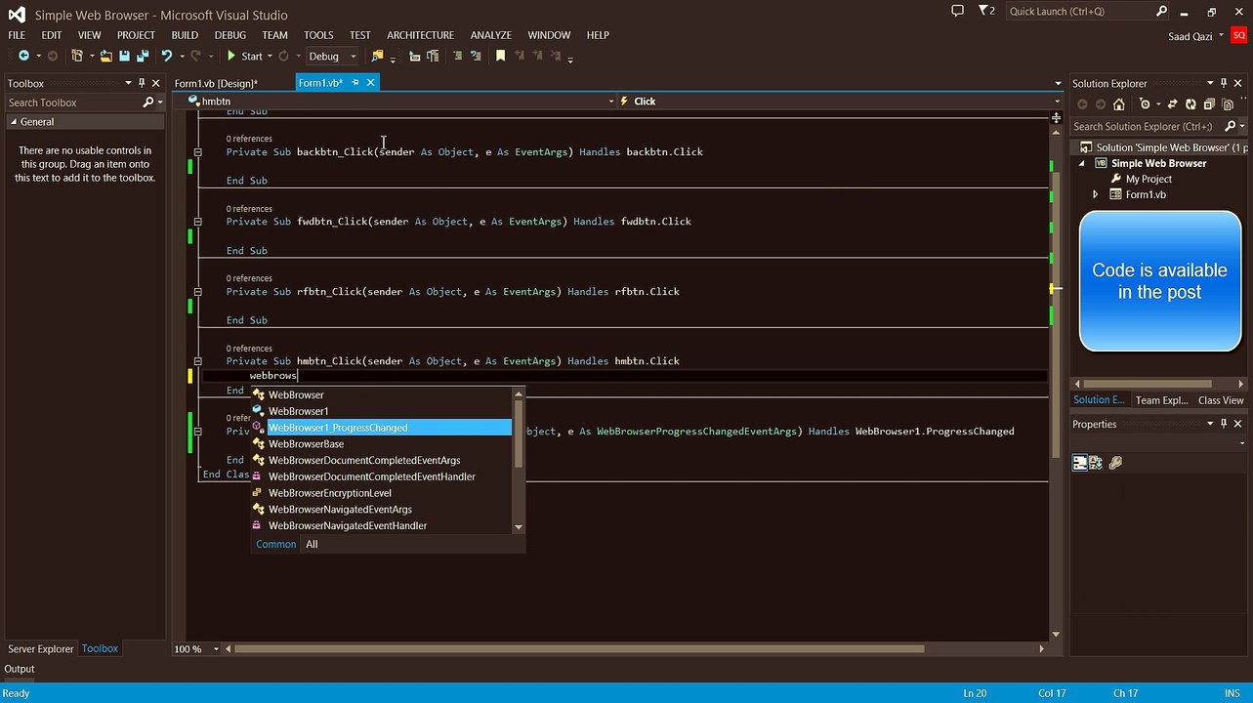Open the ANALYZE menu
This screenshot has height=703, width=1253.
tap(491, 35)
